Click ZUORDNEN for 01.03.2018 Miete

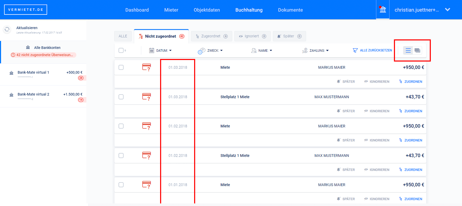pyautogui.click(x=411, y=82)
